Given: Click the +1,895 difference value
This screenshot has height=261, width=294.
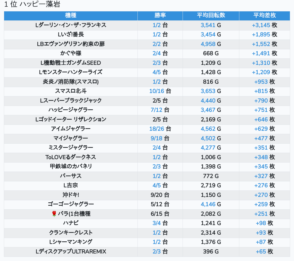Looking at the screenshot, I should point(261,35).
